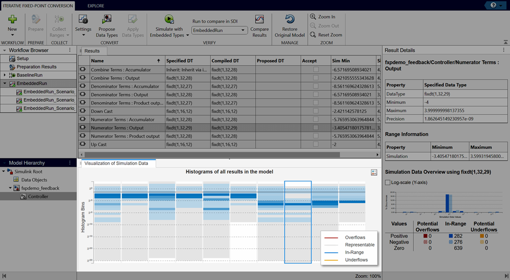Screen dimensions: 510x280
Task: Toggle the histogram legend icon
Action: (374, 172)
